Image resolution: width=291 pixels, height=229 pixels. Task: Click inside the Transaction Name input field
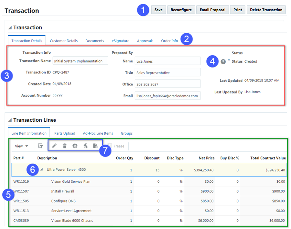click(x=80, y=60)
